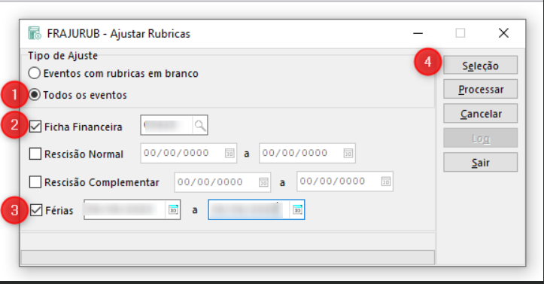This screenshot has height=284, width=544.
Task: Enable the Rescisão Complementar checkbox
Action: coord(35,182)
